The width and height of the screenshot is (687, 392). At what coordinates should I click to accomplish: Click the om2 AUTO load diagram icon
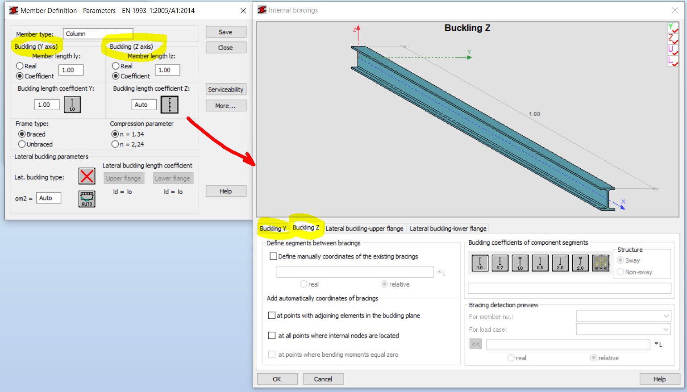pyautogui.click(x=87, y=198)
